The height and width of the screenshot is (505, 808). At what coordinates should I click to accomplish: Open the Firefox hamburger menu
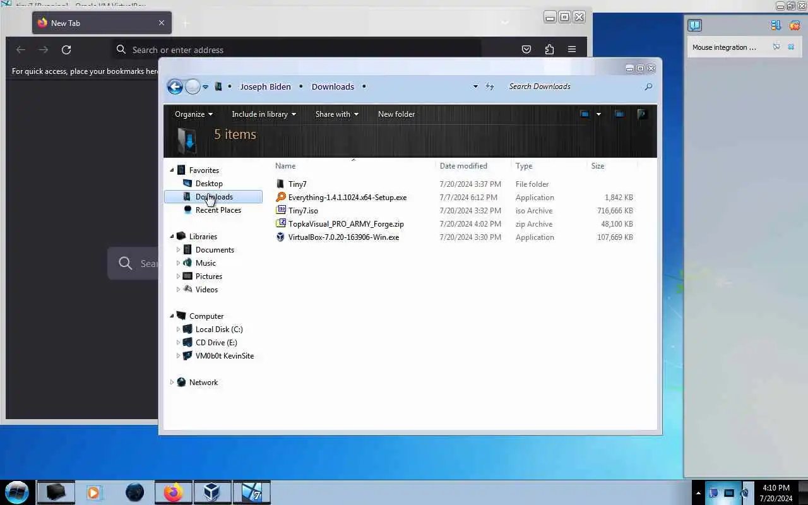pyautogui.click(x=572, y=49)
